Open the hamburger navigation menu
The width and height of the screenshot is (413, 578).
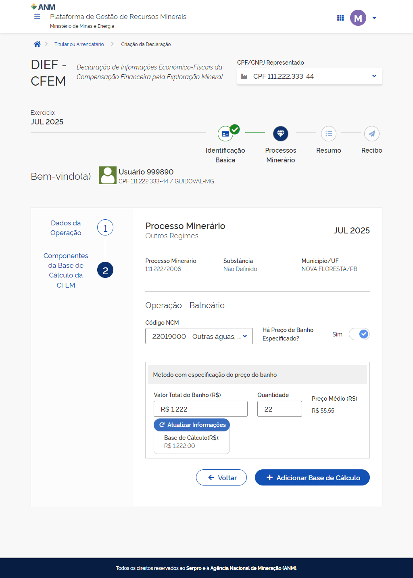[x=37, y=17]
